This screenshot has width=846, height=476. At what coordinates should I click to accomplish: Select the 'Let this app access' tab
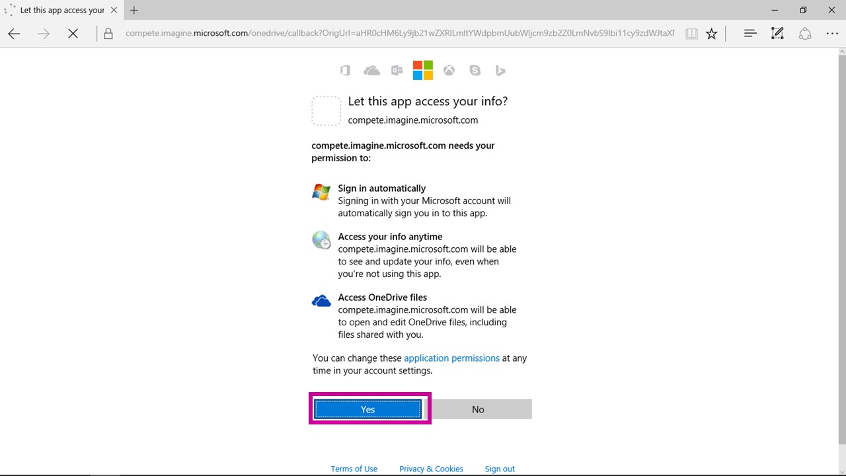click(62, 10)
